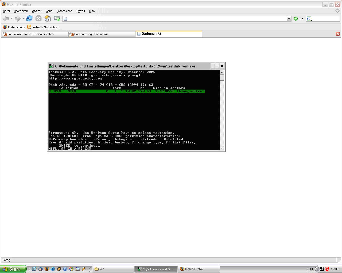Close the testdisk console window
The image size is (342, 273).
click(x=222, y=66)
